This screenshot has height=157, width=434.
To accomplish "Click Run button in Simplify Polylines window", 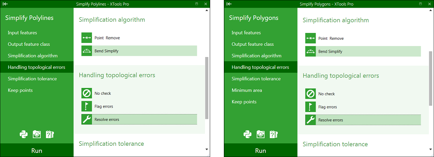I will [37, 151].
